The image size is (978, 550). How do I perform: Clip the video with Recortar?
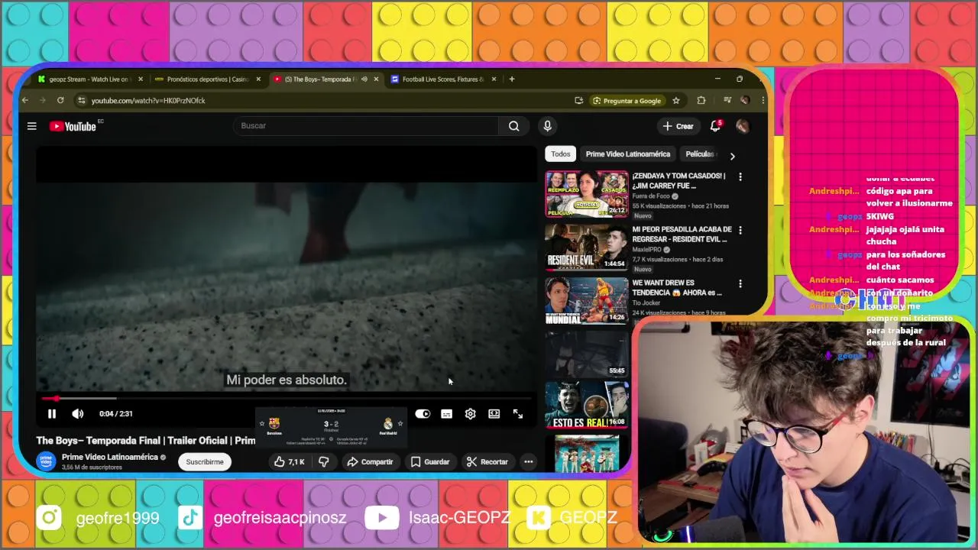(487, 461)
